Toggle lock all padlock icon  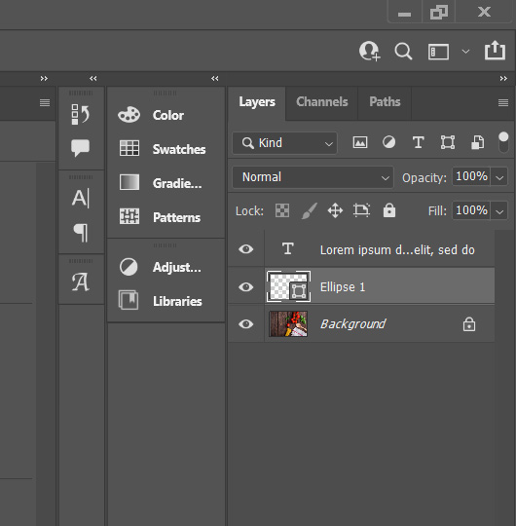point(389,210)
